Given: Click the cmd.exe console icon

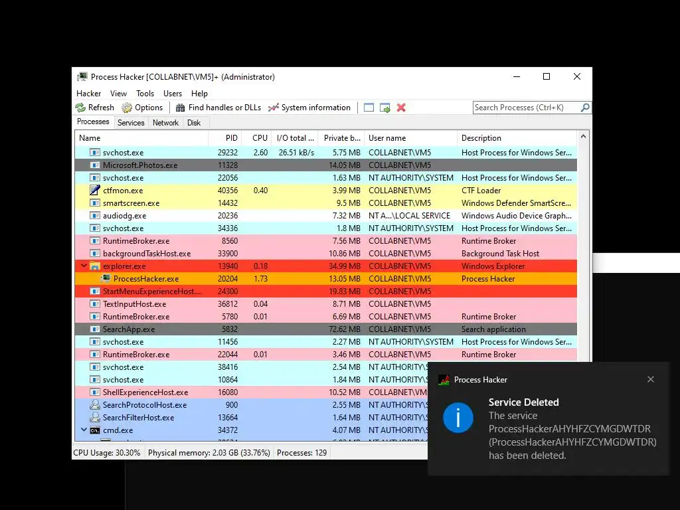Looking at the screenshot, I should (95, 430).
